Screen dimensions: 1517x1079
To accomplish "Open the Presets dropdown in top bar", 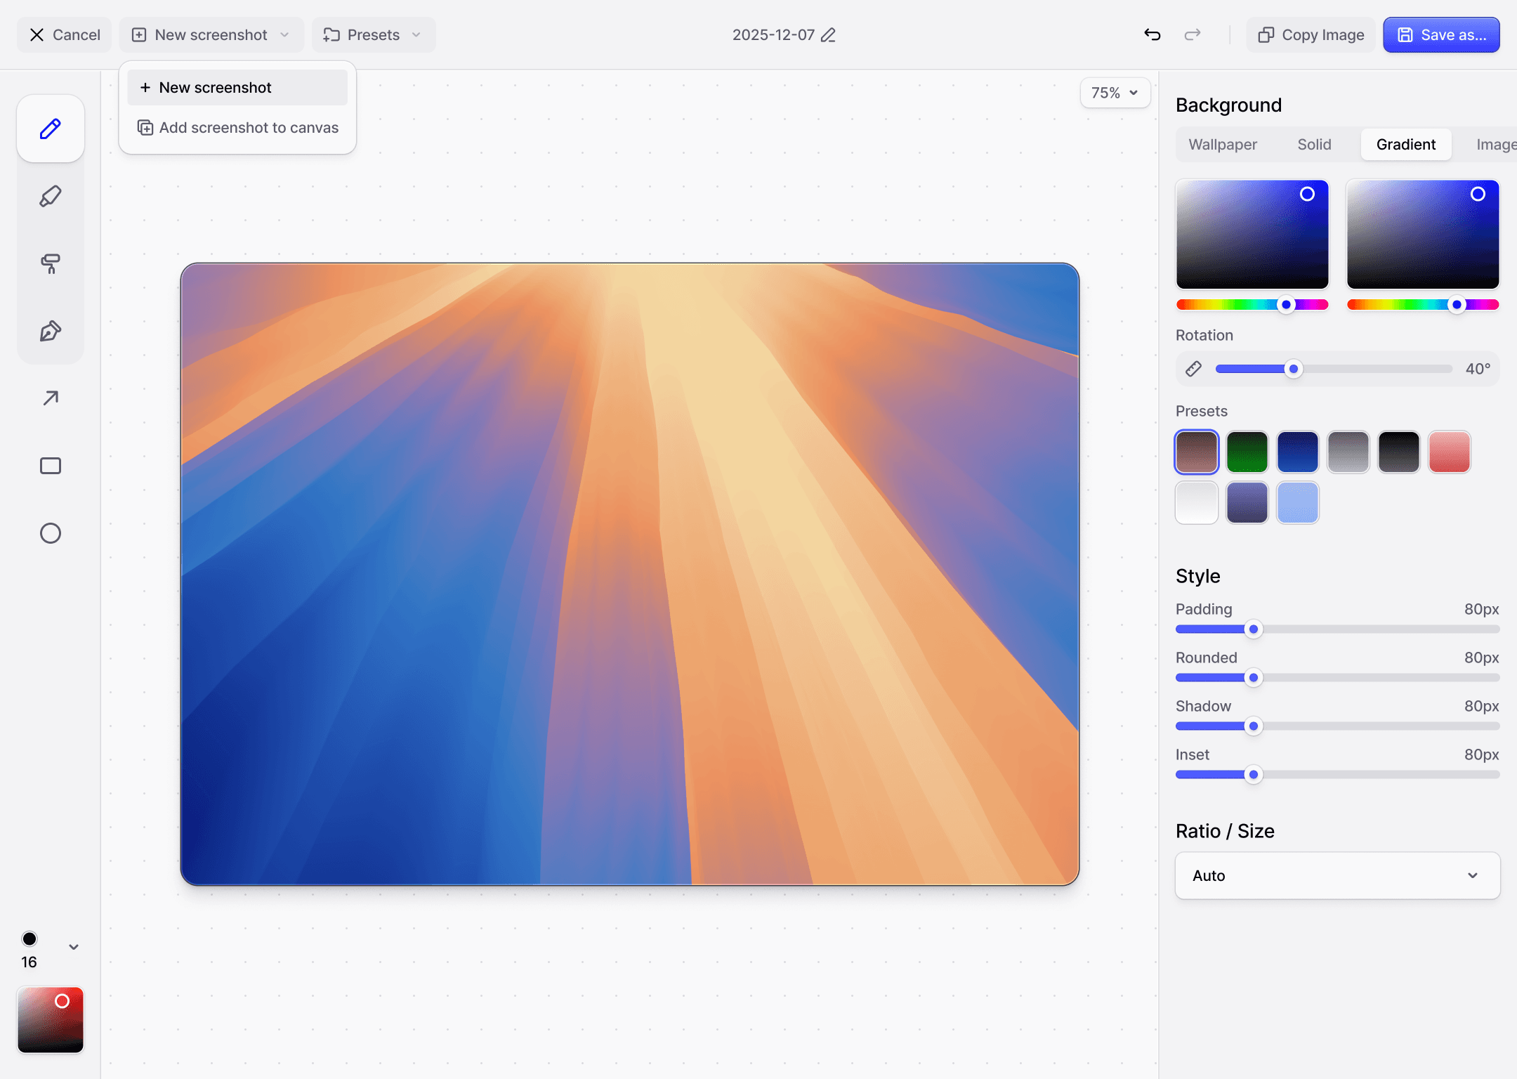I will point(373,34).
